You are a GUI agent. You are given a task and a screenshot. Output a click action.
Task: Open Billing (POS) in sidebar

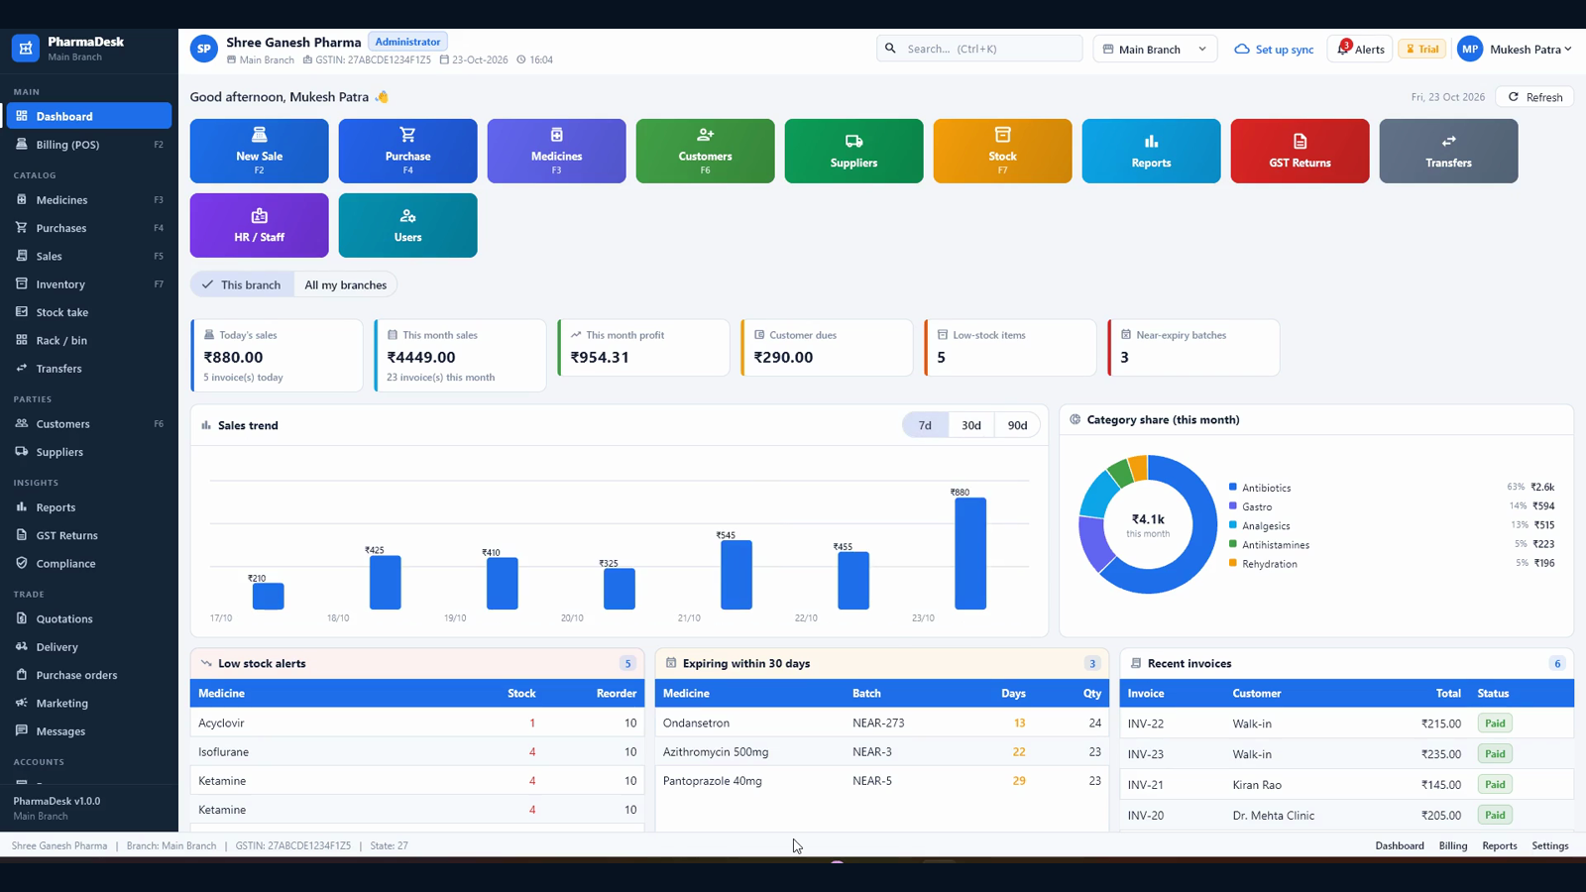(x=89, y=145)
